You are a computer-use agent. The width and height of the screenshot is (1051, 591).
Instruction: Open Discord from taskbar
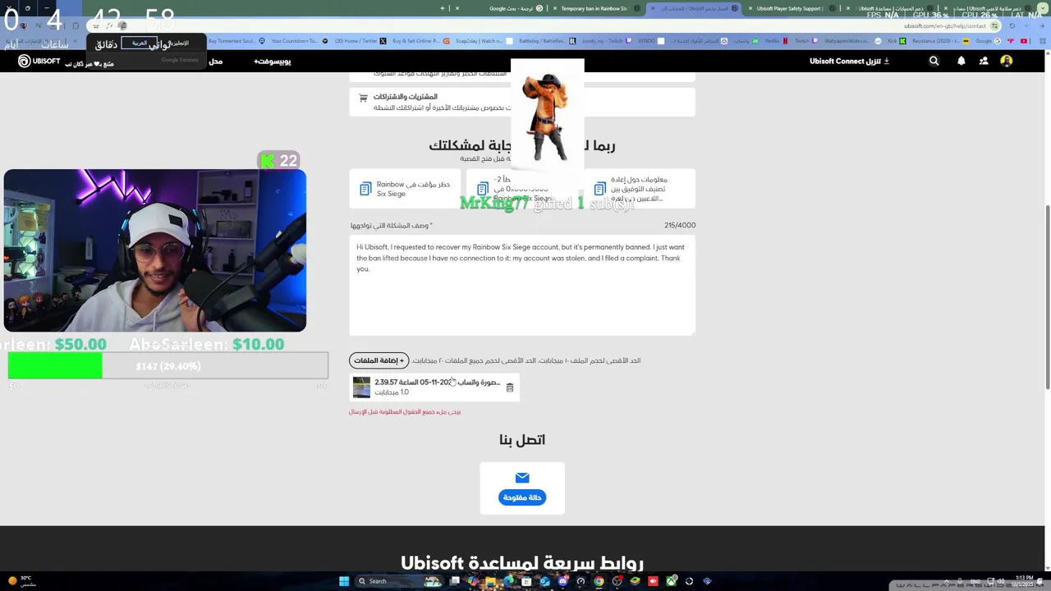tap(562, 581)
